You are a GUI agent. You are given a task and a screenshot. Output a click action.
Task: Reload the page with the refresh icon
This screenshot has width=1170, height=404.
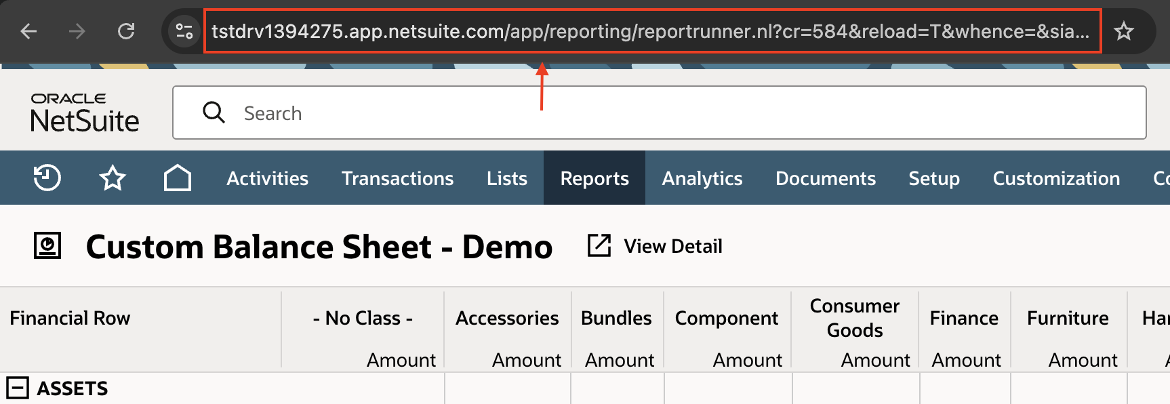pyautogui.click(x=126, y=31)
